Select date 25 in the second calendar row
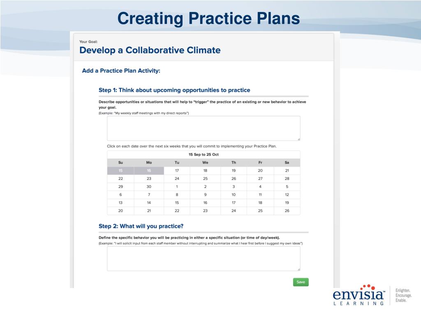Image resolution: width=421 pixels, height=316 pixels. [205, 179]
